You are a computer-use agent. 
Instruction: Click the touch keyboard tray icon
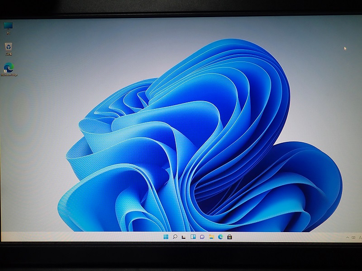353,238
